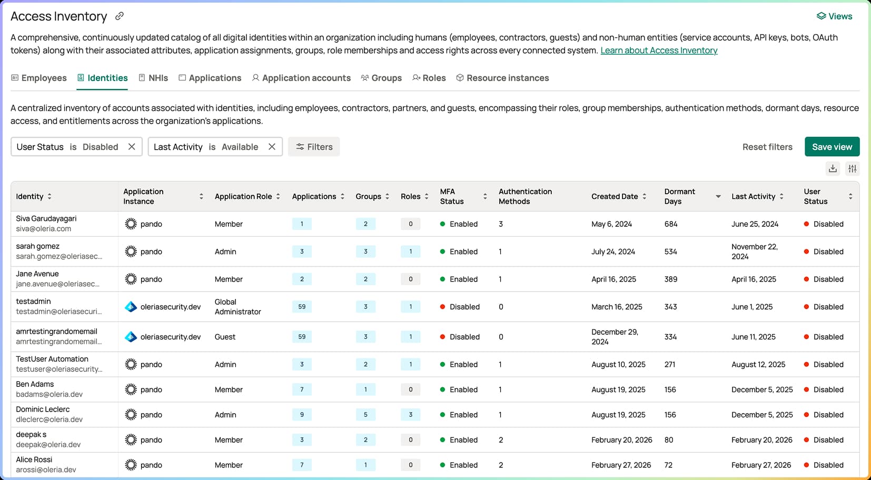Viewport: 871px width, 480px height.
Task: Sort by User Status column
Action: coord(850,196)
